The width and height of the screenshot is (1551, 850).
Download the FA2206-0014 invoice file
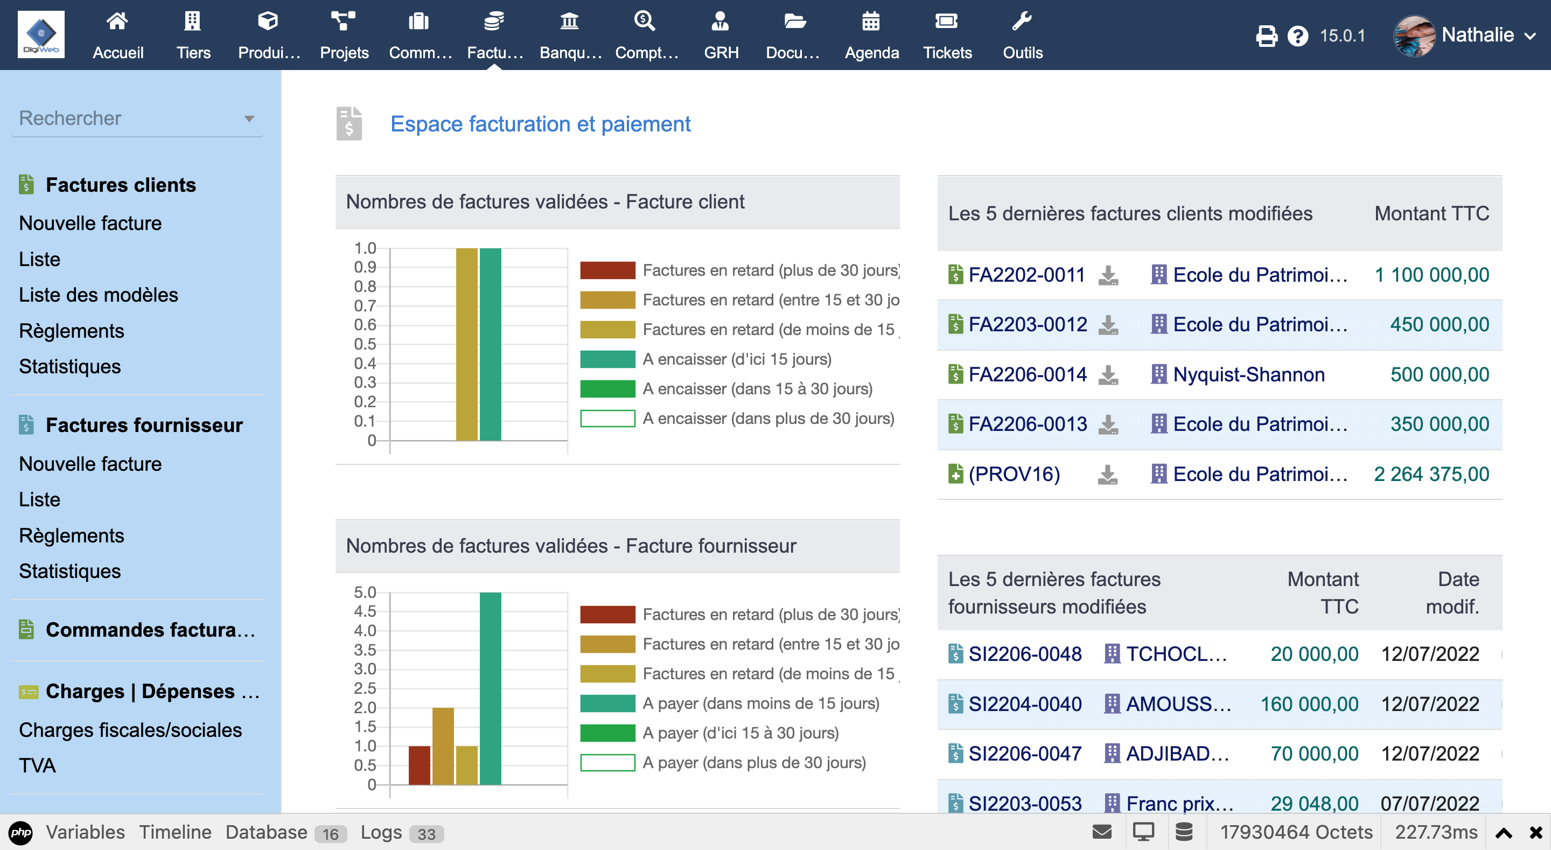(1108, 375)
